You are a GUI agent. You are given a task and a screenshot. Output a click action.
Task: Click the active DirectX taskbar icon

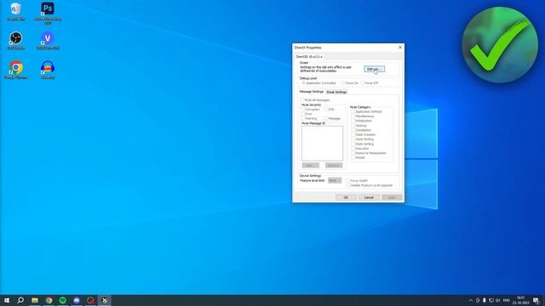(x=104, y=300)
